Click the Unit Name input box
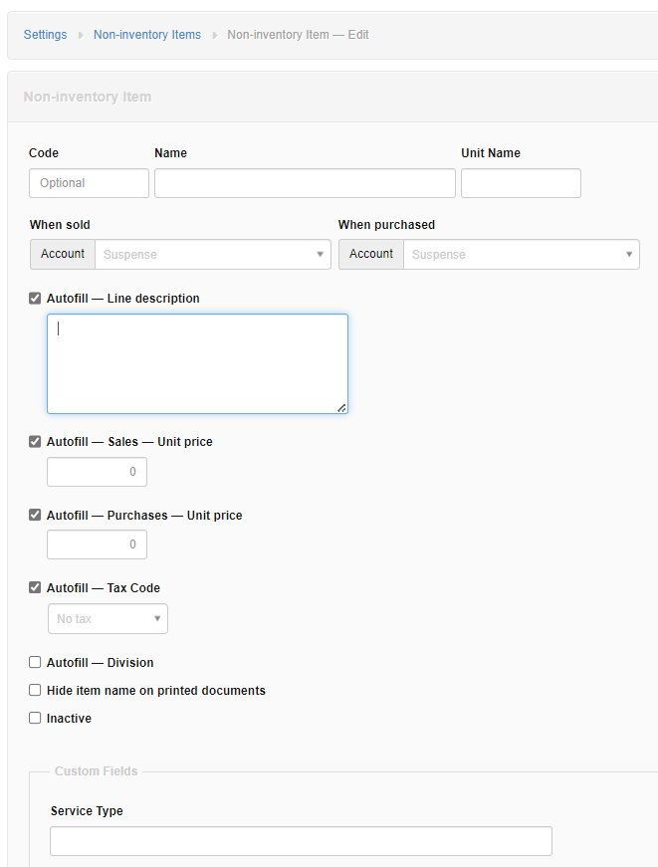Image resolution: width=658 pixels, height=867 pixels. [x=520, y=182]
